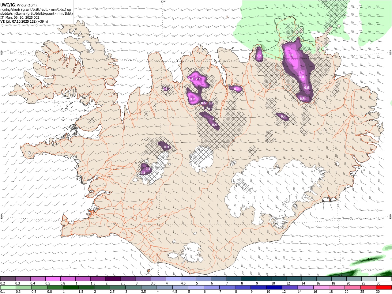Click the bold UWC/IG title text

7,5
